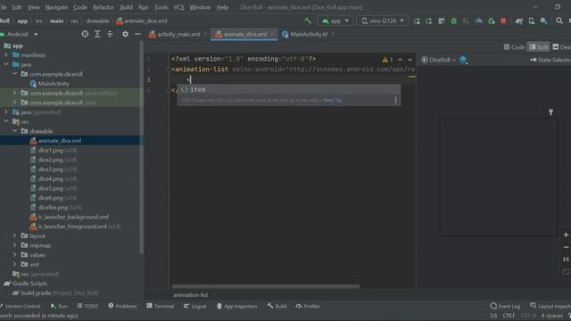Switch editor to Code view
The width and height of the screenshot is (571, 321).
[x=514, y=47]
